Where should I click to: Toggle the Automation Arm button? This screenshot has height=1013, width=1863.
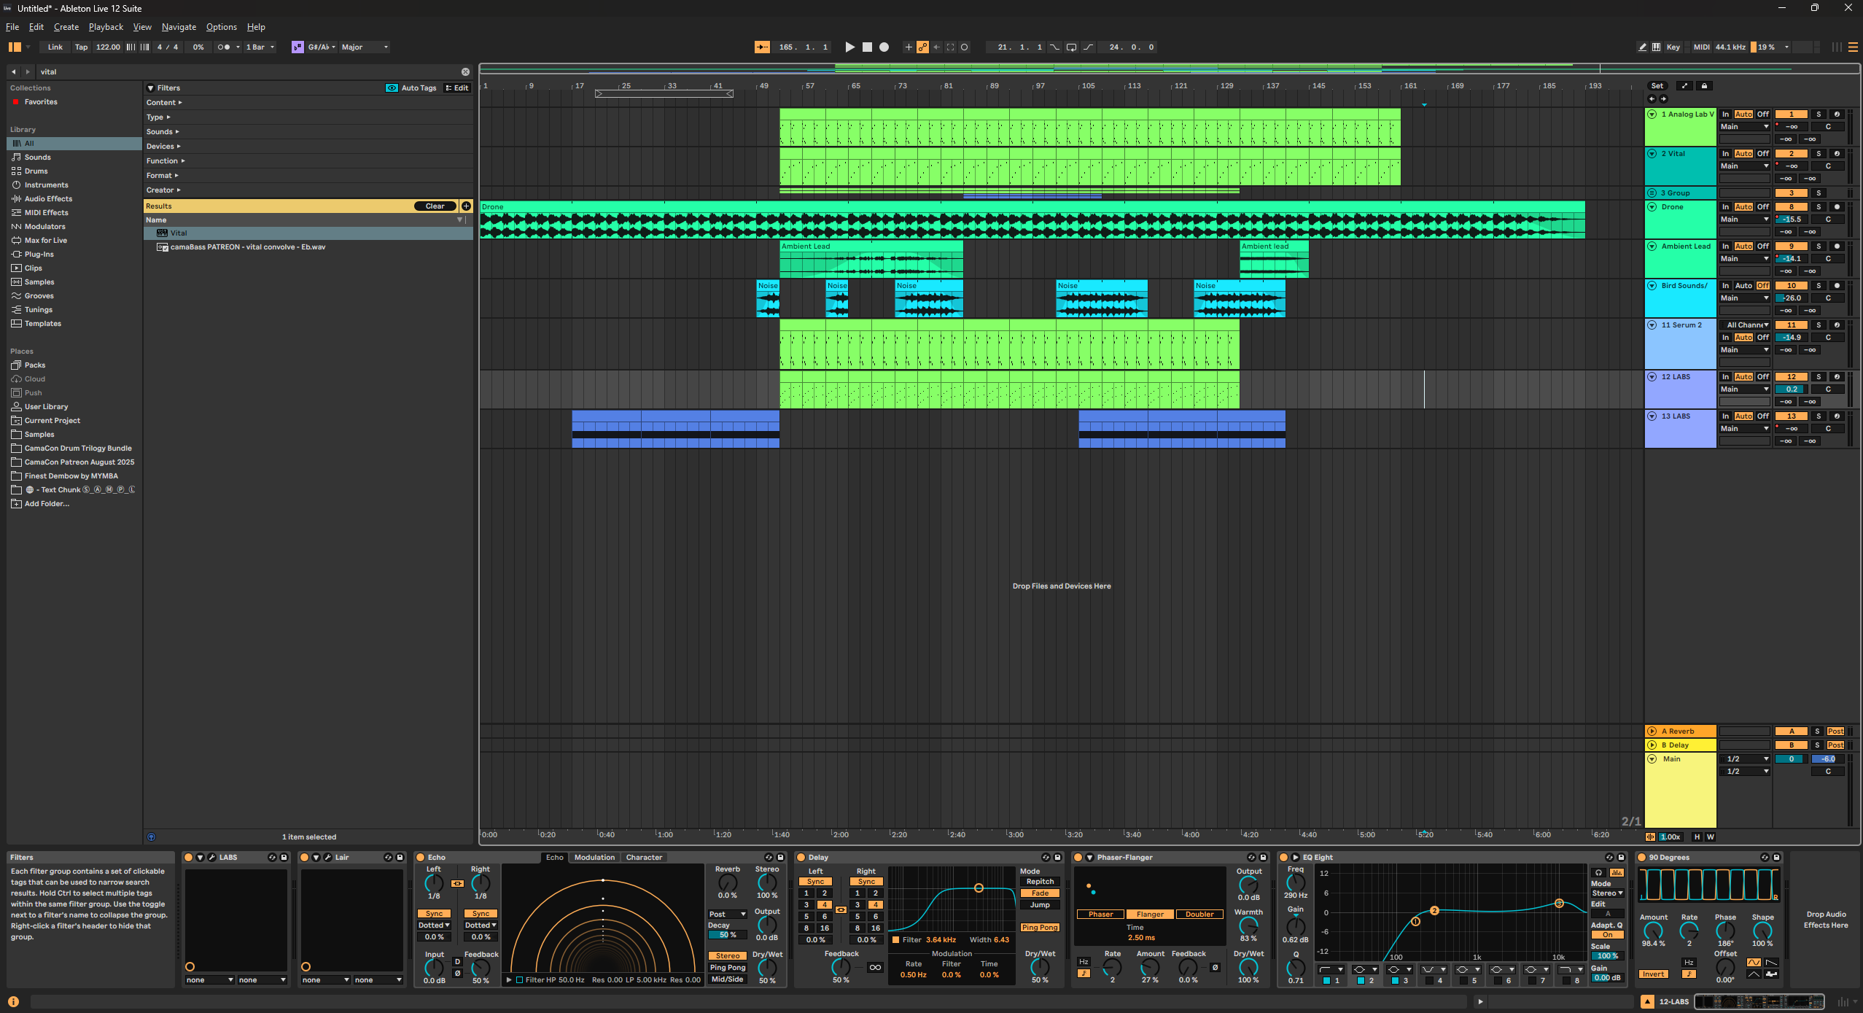click(922, 47)
